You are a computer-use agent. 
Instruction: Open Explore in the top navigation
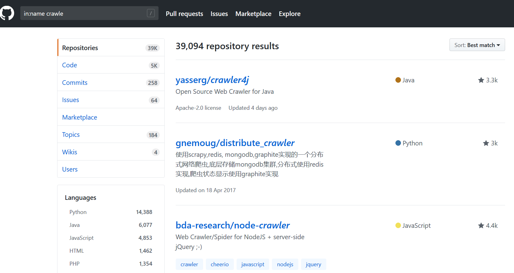point(290,14)
